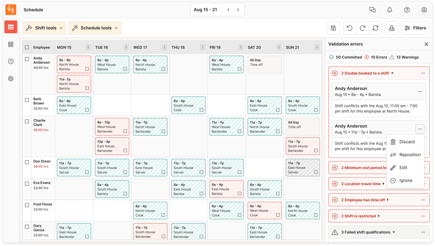
Task: Go to previous week arrow
Action: tap(228, 10)
